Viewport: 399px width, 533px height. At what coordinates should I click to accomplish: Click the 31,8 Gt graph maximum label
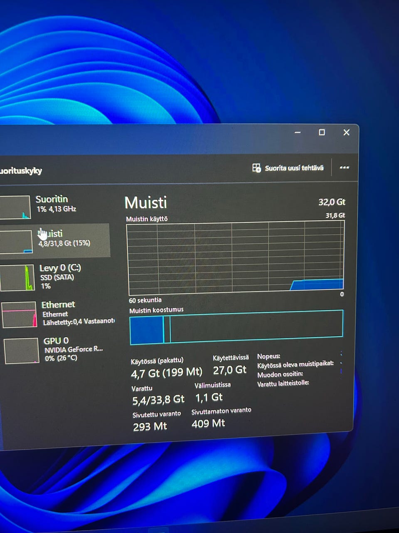(335, 215)
